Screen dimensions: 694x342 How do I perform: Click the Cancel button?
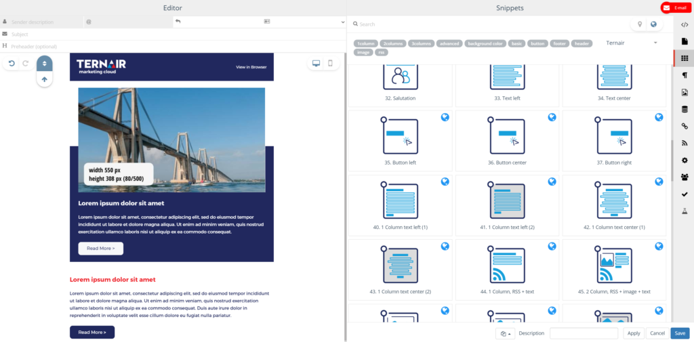tap(657, 334)
